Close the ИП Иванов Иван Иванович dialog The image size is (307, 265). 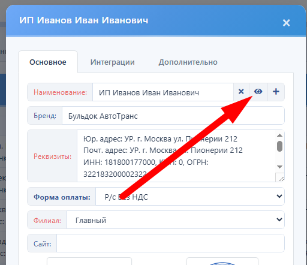point(286,23)
